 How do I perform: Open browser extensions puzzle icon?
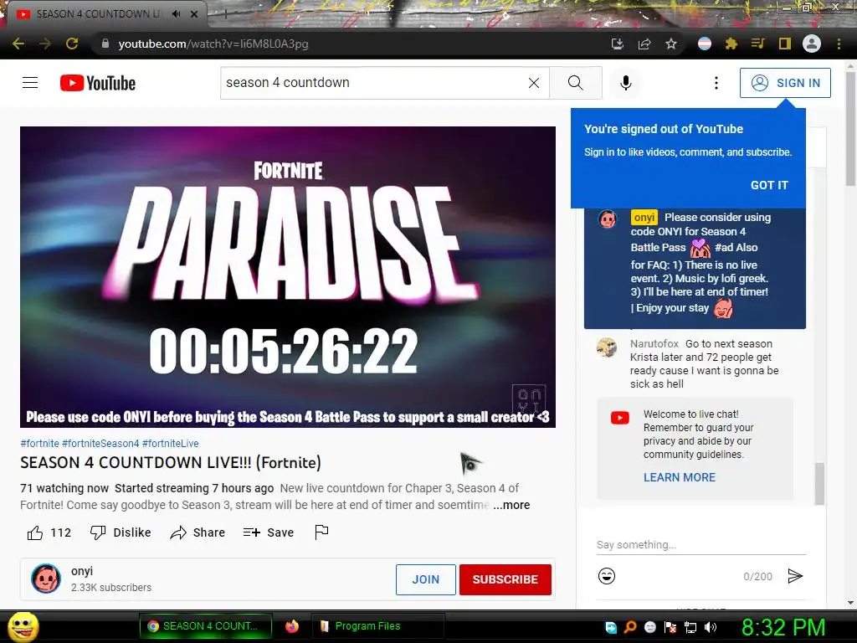point(731,44)
